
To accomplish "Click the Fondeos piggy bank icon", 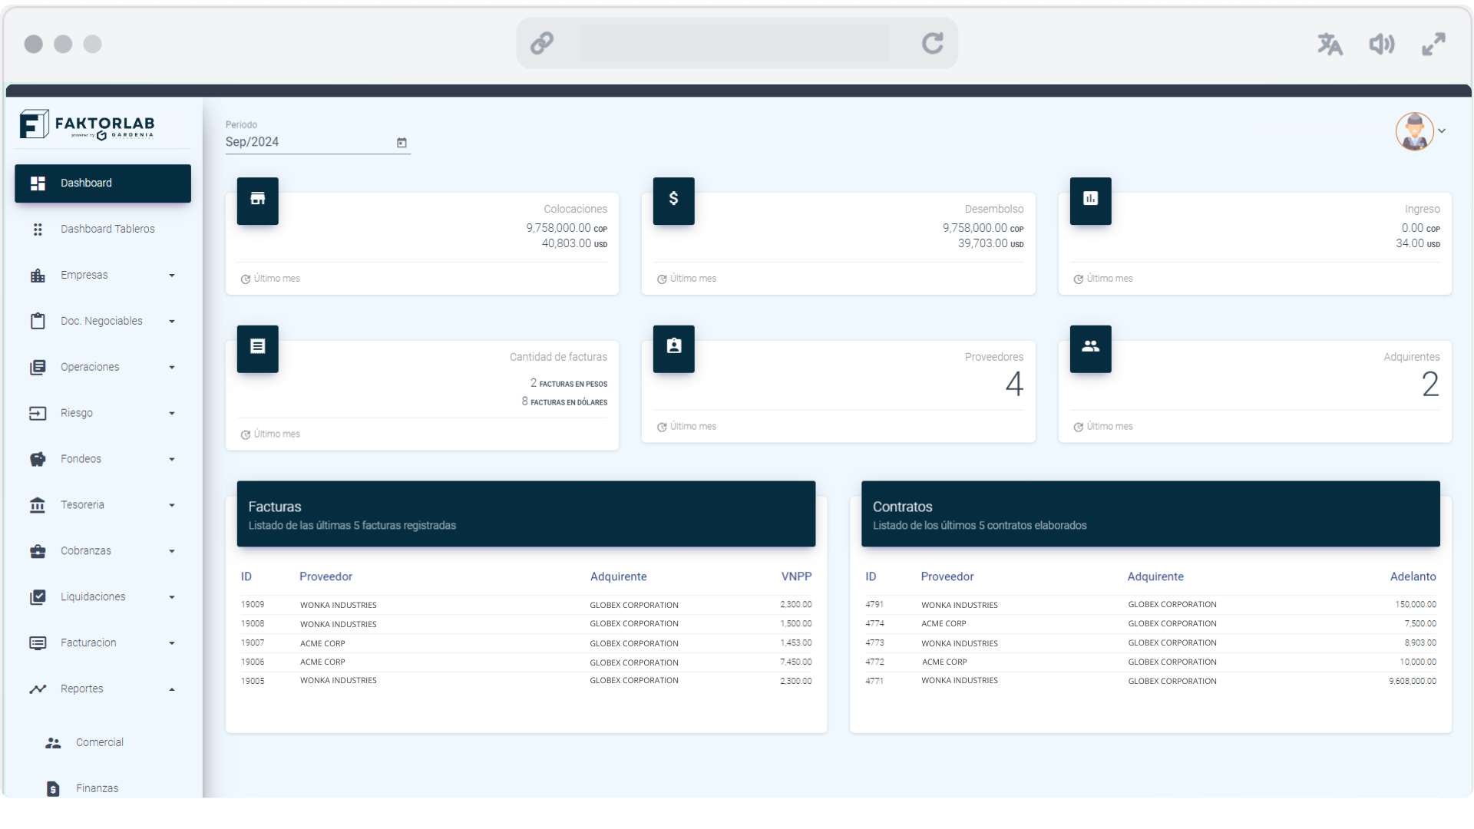I will [x=38, y=460].
